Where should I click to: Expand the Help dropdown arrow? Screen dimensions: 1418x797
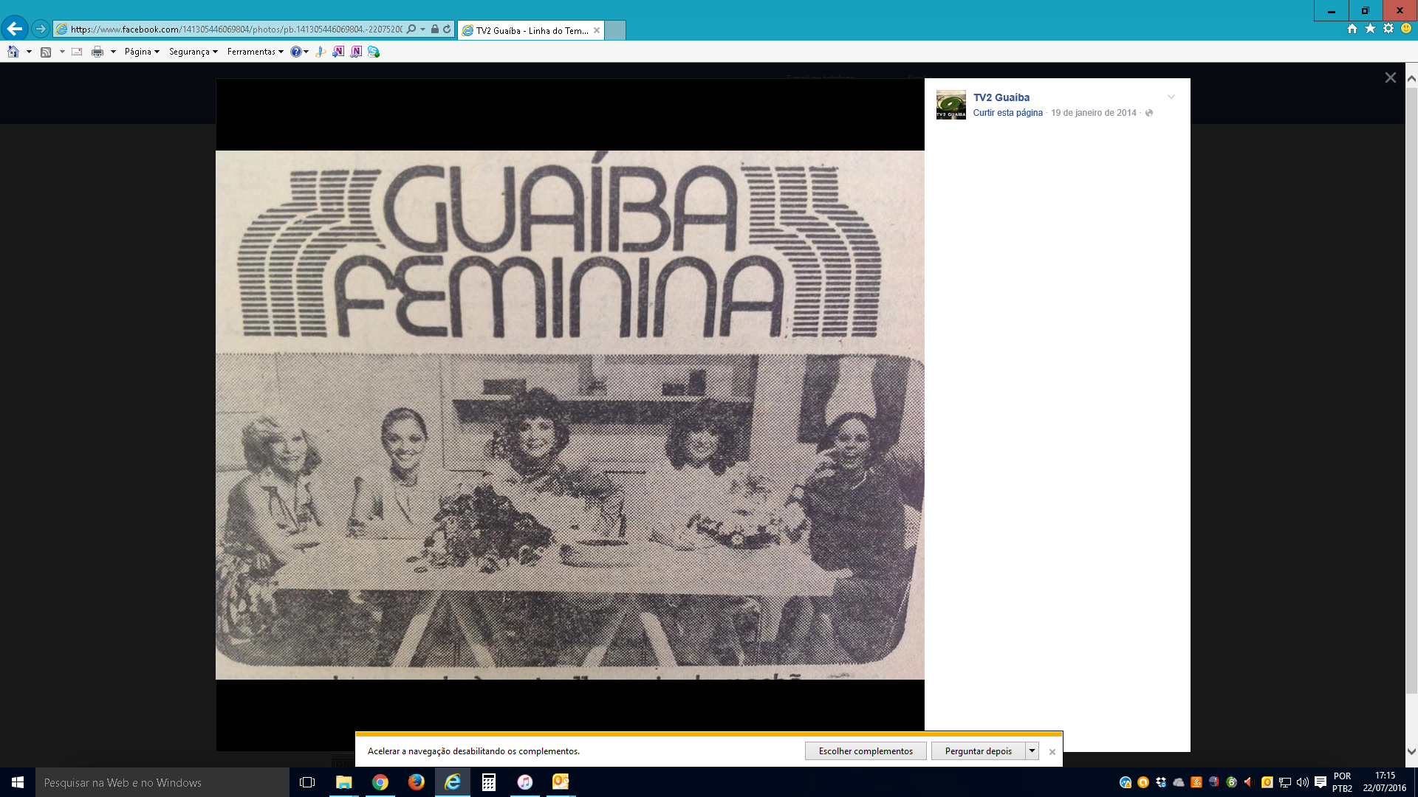tap(306, 52)
